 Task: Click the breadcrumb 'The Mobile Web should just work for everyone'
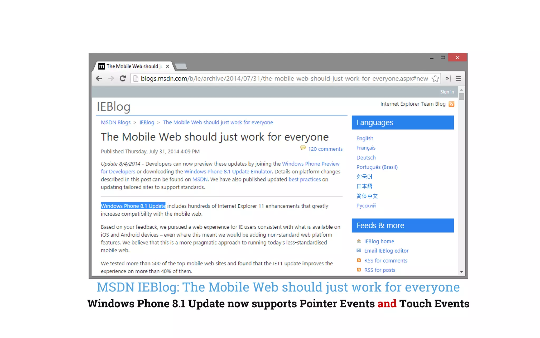click(x=218, y=122)
